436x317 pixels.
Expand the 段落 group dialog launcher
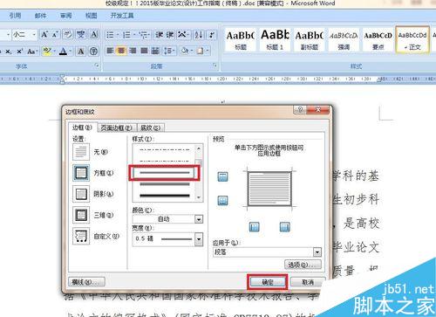pyautogui.click(x=215, y=65)
